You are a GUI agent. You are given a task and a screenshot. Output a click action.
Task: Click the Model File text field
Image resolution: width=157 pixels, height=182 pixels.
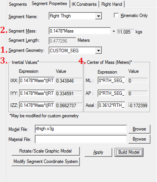(81, 129)
